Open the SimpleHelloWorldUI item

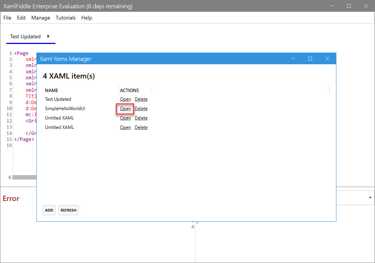click(125, 109)
